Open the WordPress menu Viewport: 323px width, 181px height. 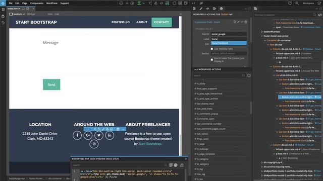coord(51,4)
